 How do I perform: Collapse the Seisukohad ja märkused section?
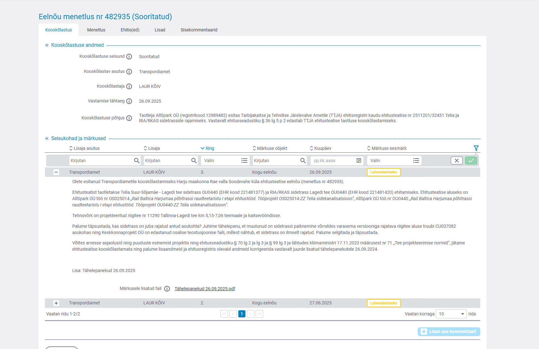(x=47, y=139)
